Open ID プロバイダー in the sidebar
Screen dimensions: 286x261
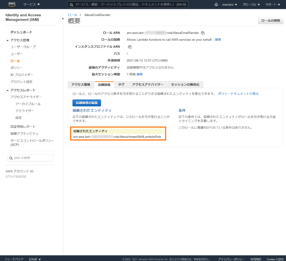[x=22, y=75]
